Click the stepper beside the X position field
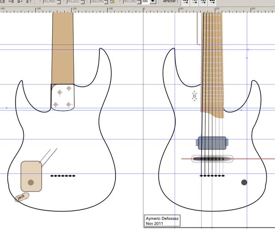This screenshot has height=229, width=275. tap(59, 2)
